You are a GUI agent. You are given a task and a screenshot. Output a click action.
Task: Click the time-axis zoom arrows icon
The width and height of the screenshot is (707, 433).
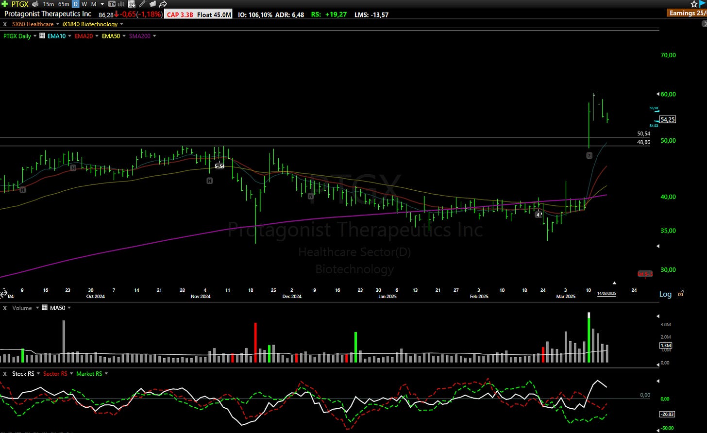(x=4, y=294)
